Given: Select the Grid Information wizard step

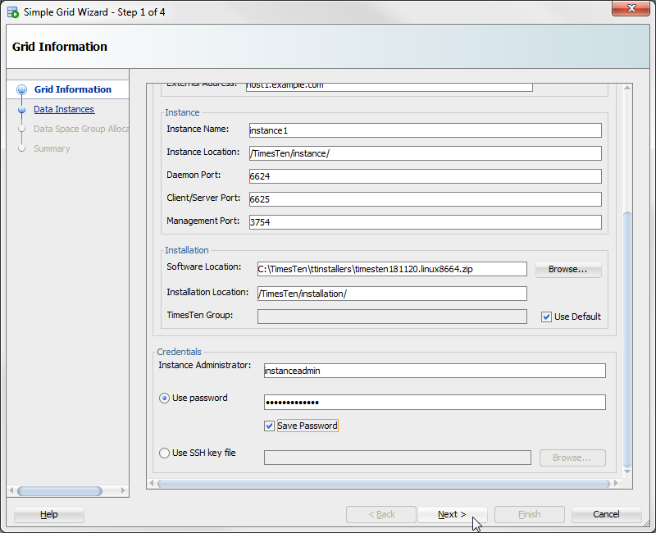Looking at the screenshot, I should click(x=73, y=89).
